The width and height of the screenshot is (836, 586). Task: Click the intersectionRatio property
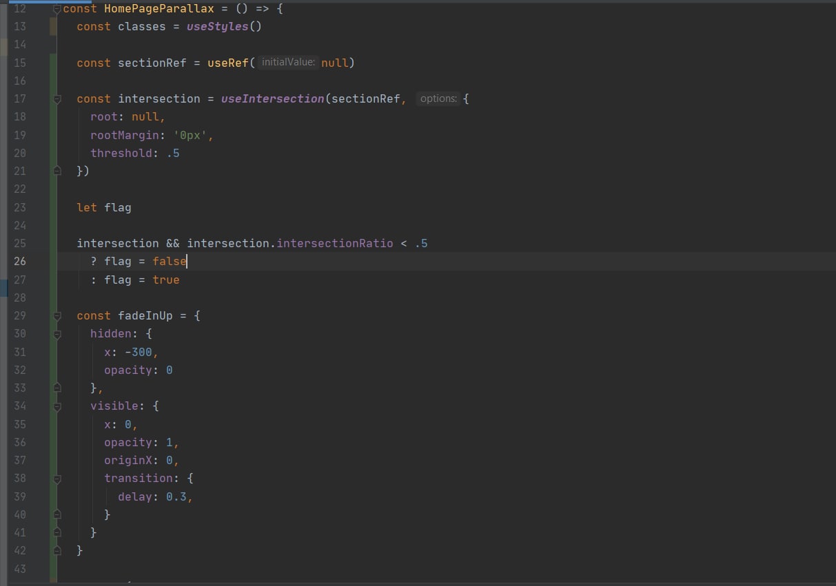tap(335, 243)
